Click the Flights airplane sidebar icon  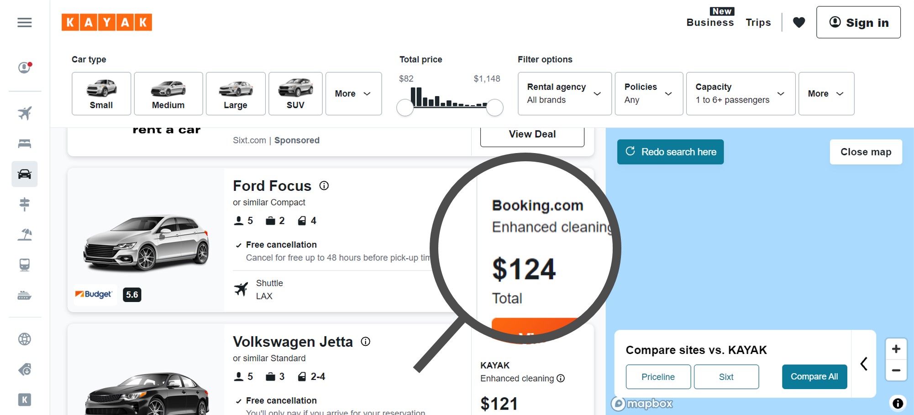pyautogui.click(x=25, y=113)
